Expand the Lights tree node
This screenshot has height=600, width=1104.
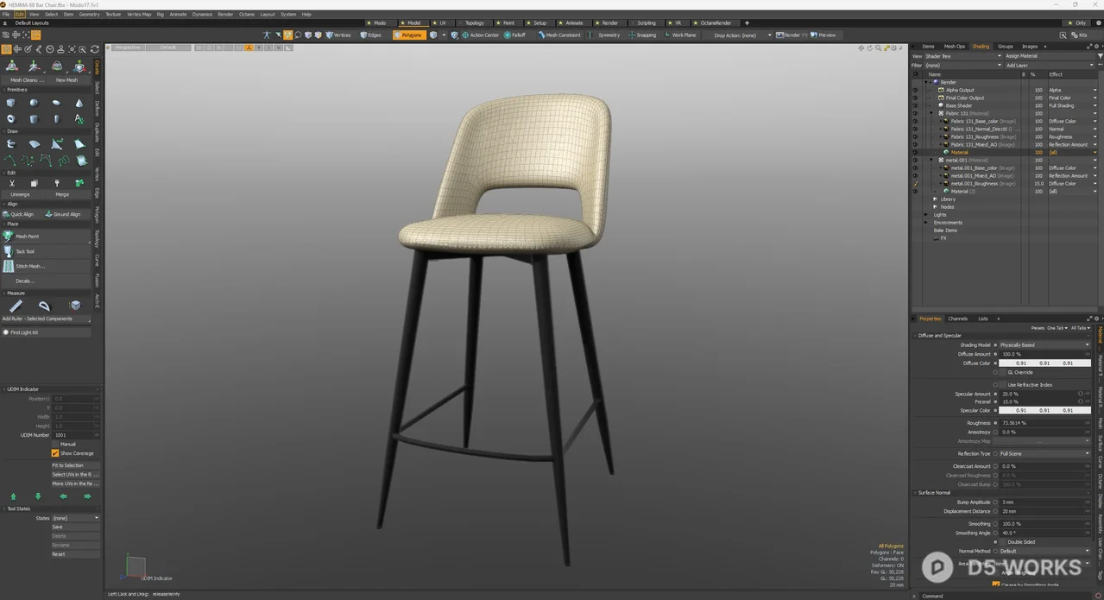point(926,215)
